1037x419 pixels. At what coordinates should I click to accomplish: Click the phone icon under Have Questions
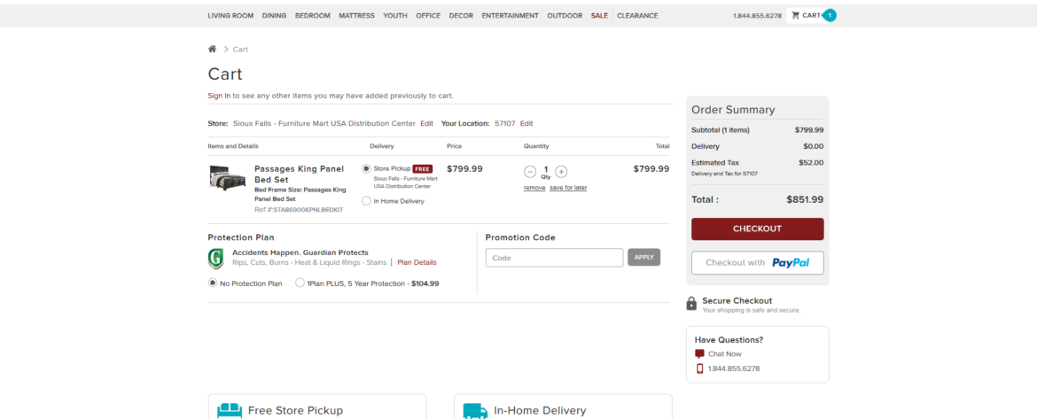(699, 369)
